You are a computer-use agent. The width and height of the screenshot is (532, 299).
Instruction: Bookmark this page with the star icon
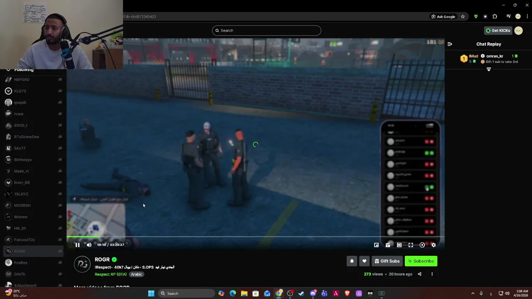(x=463, y=17)
